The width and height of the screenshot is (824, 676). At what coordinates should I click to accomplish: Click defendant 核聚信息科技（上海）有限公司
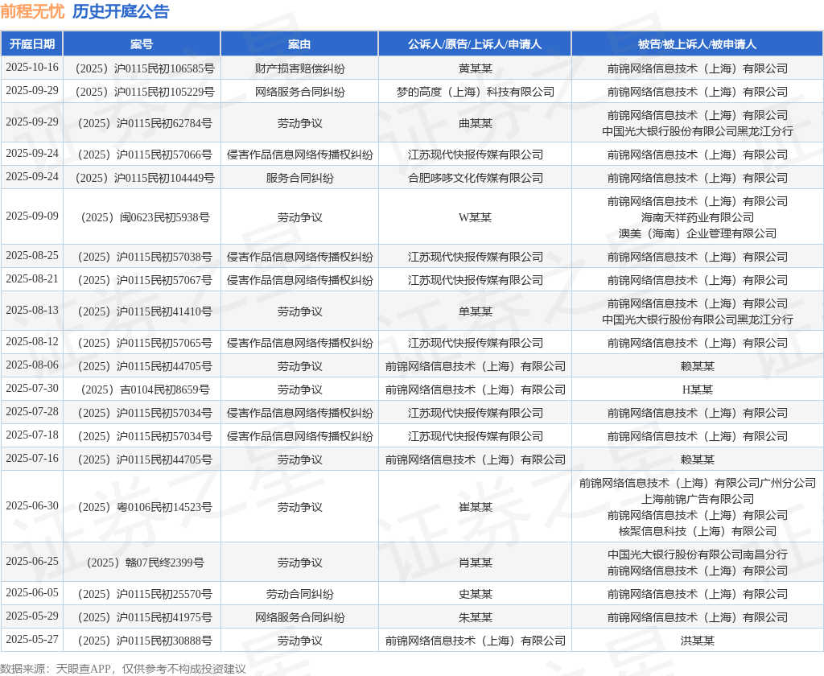pos(698,531)
